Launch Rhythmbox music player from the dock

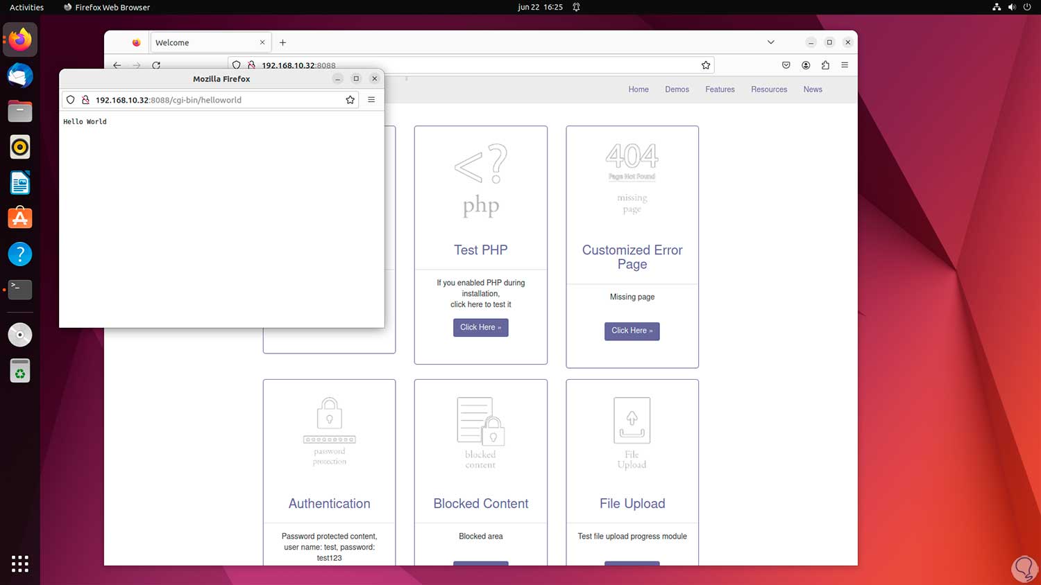pos(20,147)
